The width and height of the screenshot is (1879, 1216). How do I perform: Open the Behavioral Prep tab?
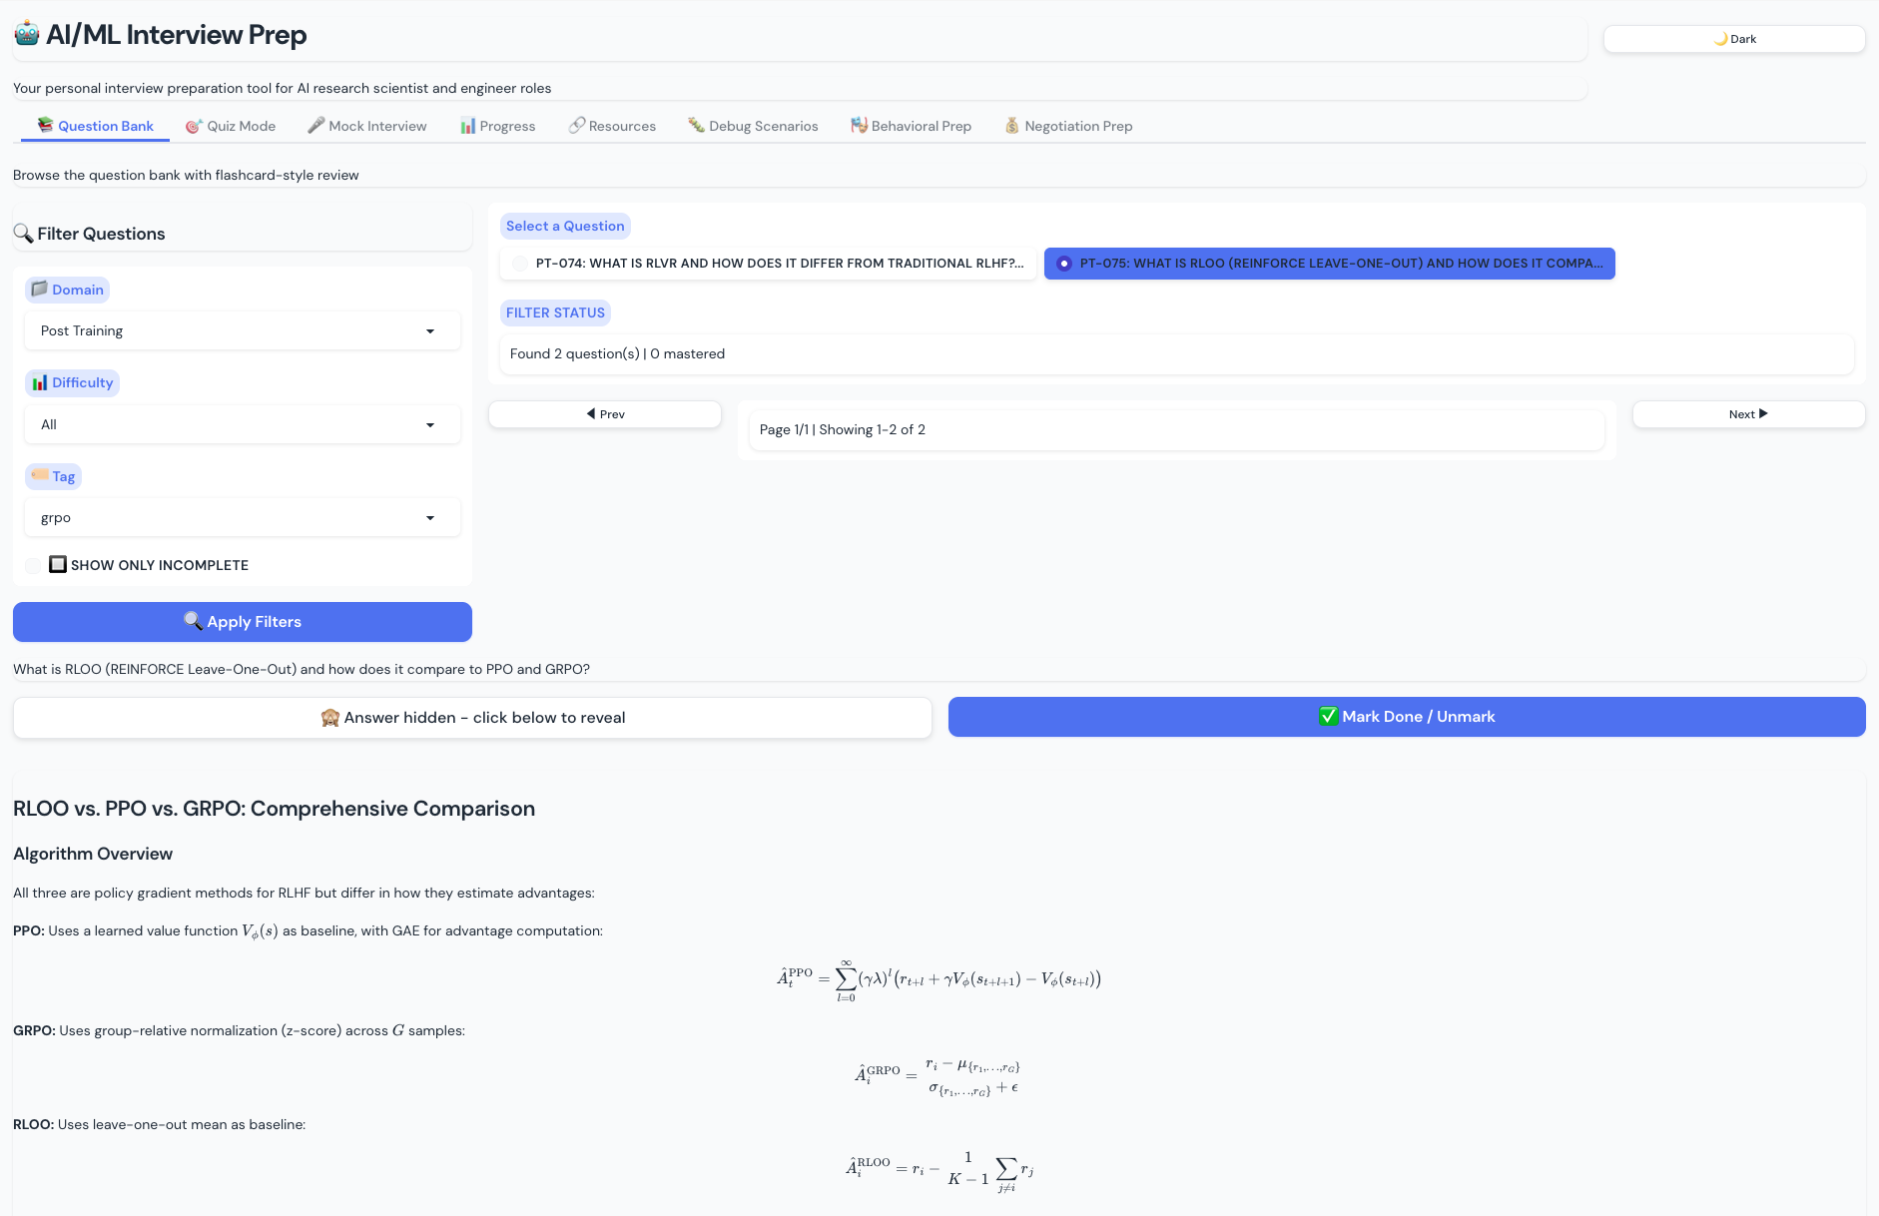click(911, 126)
